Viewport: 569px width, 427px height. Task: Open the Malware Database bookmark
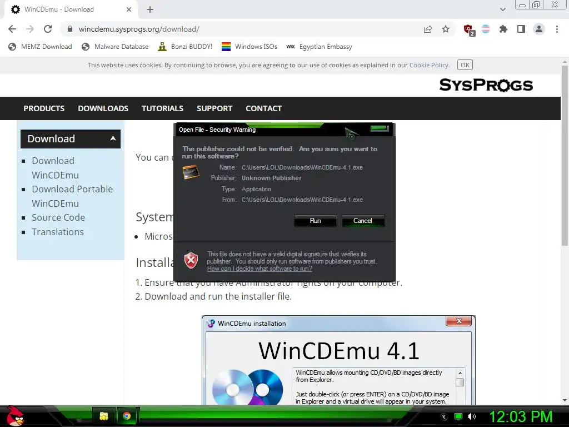pyautogui.click(x=115, y=47)
